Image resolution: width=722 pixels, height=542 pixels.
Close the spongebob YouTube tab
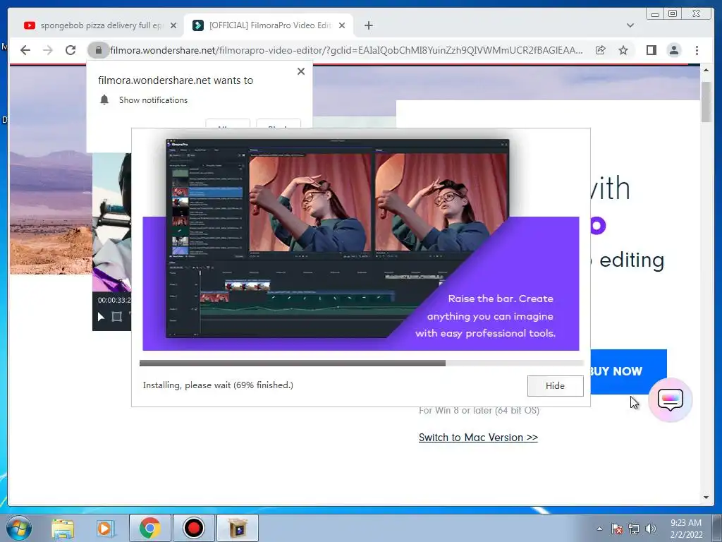coord(173,25)
